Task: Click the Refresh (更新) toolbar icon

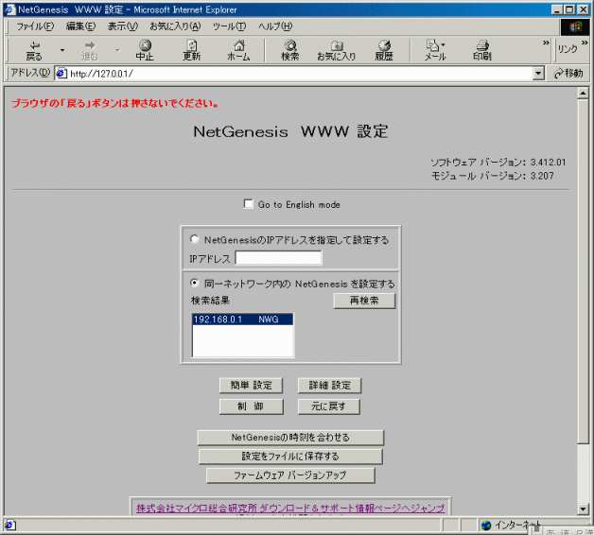Action: 192,51
